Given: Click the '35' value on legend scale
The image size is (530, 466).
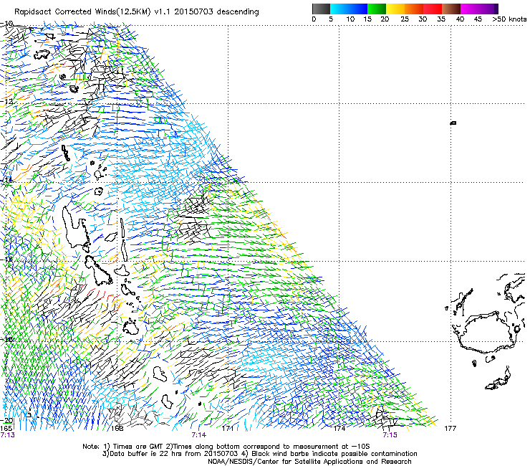Looking at the screenshot, I should (x=441, y=19).
